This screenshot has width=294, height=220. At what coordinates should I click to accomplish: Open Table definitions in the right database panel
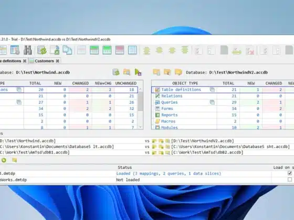(181, 90)
